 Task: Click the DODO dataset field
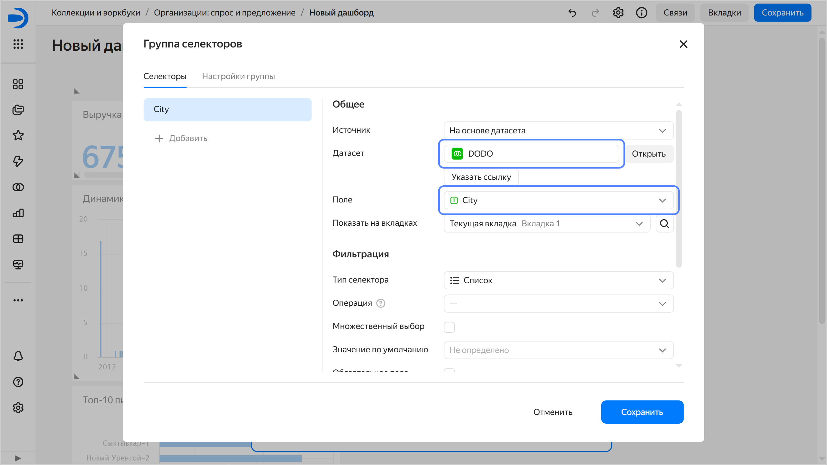tap(531, 154)
